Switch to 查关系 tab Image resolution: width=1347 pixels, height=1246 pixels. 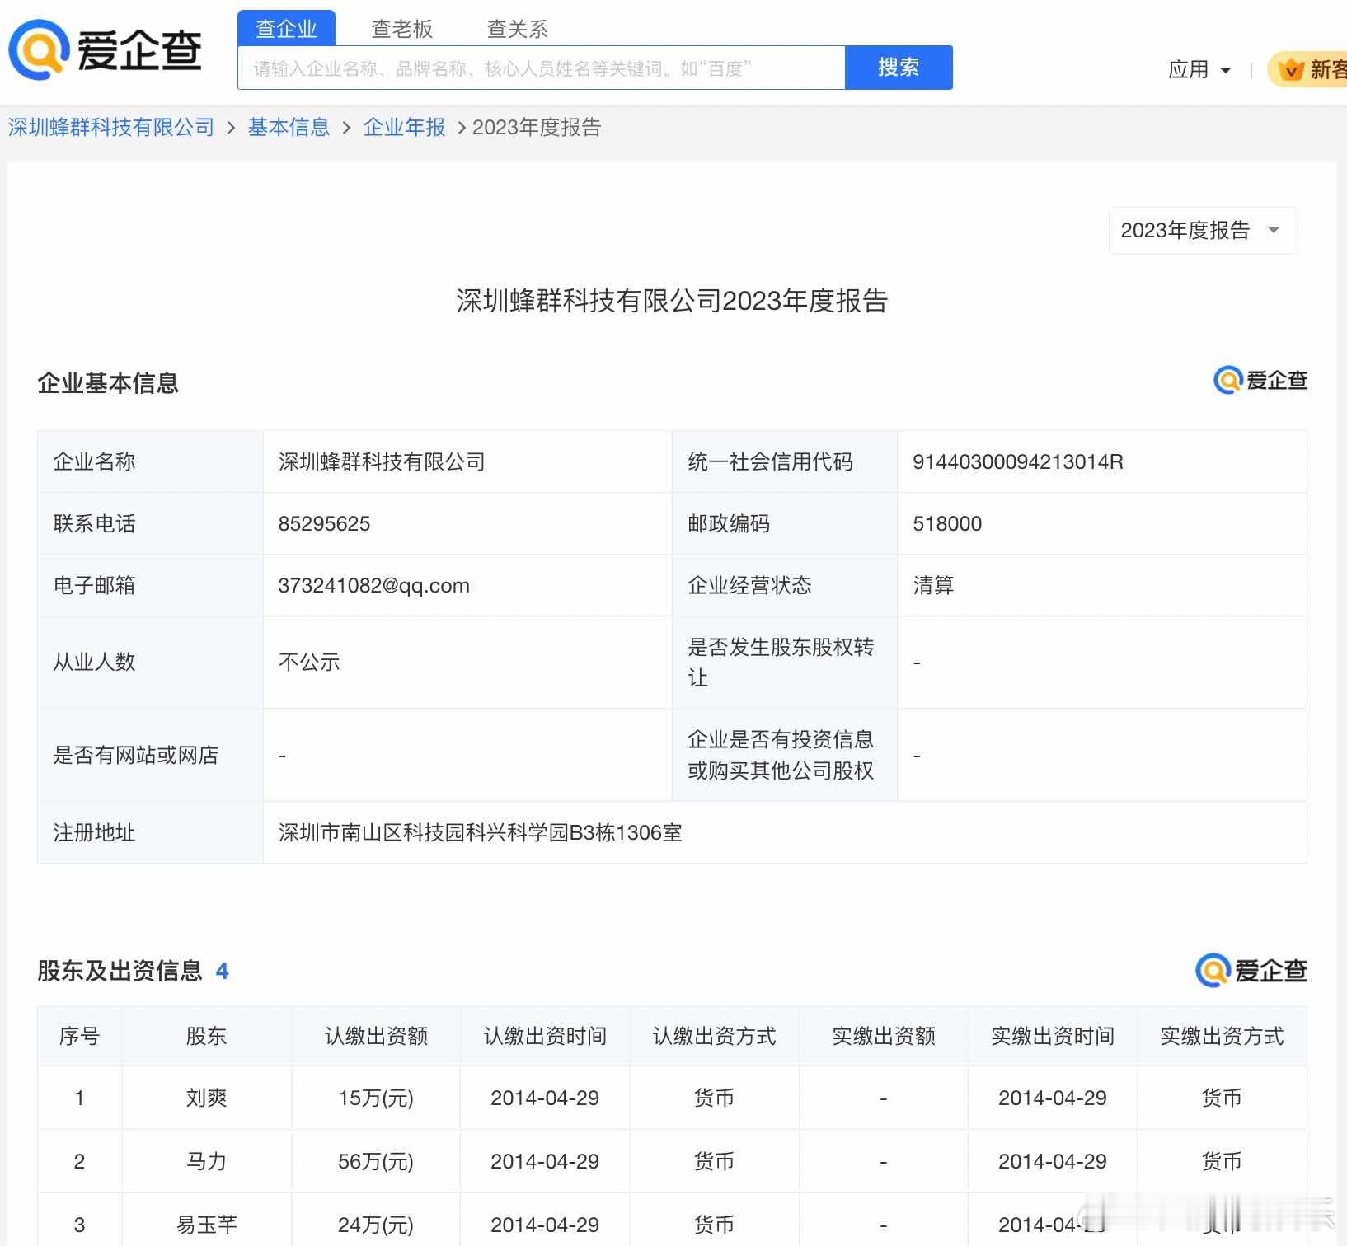(517, 29)
